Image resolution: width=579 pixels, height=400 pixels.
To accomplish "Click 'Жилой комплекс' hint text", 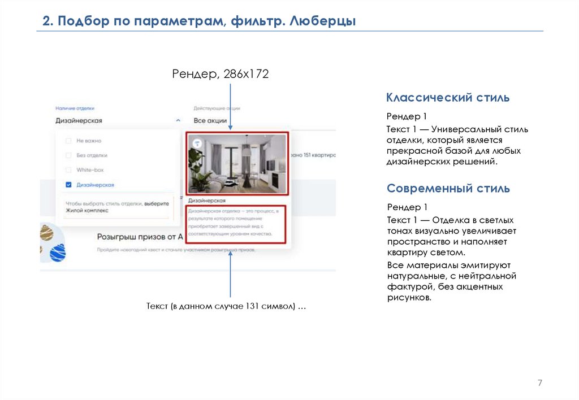I will tap(87, 210).
